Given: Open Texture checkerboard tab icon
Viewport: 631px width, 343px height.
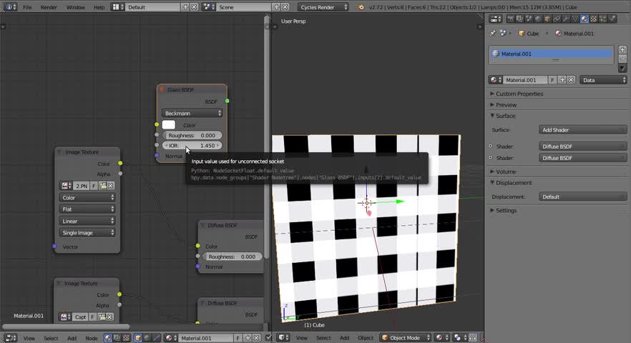Looking at the screenshot, I should (594, 19).
